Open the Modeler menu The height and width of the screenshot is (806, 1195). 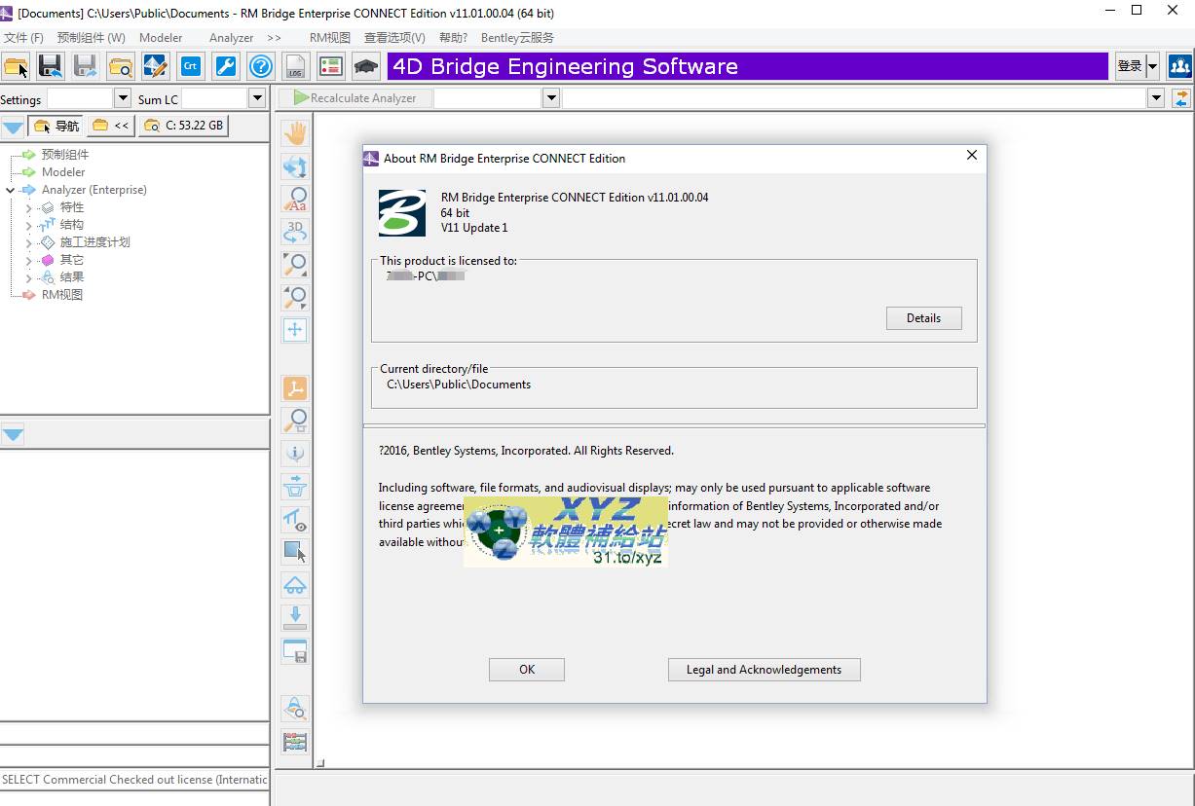coord(161,38)
